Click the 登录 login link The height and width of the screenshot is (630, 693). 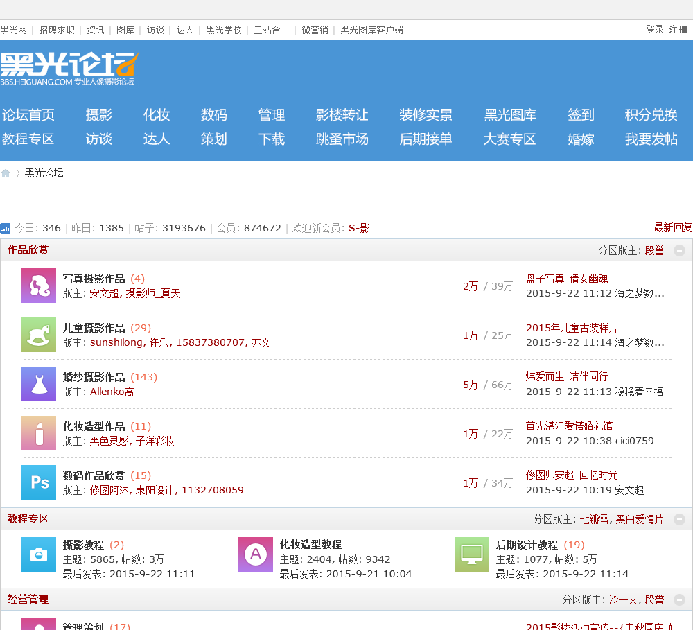(x=655, y=30)
